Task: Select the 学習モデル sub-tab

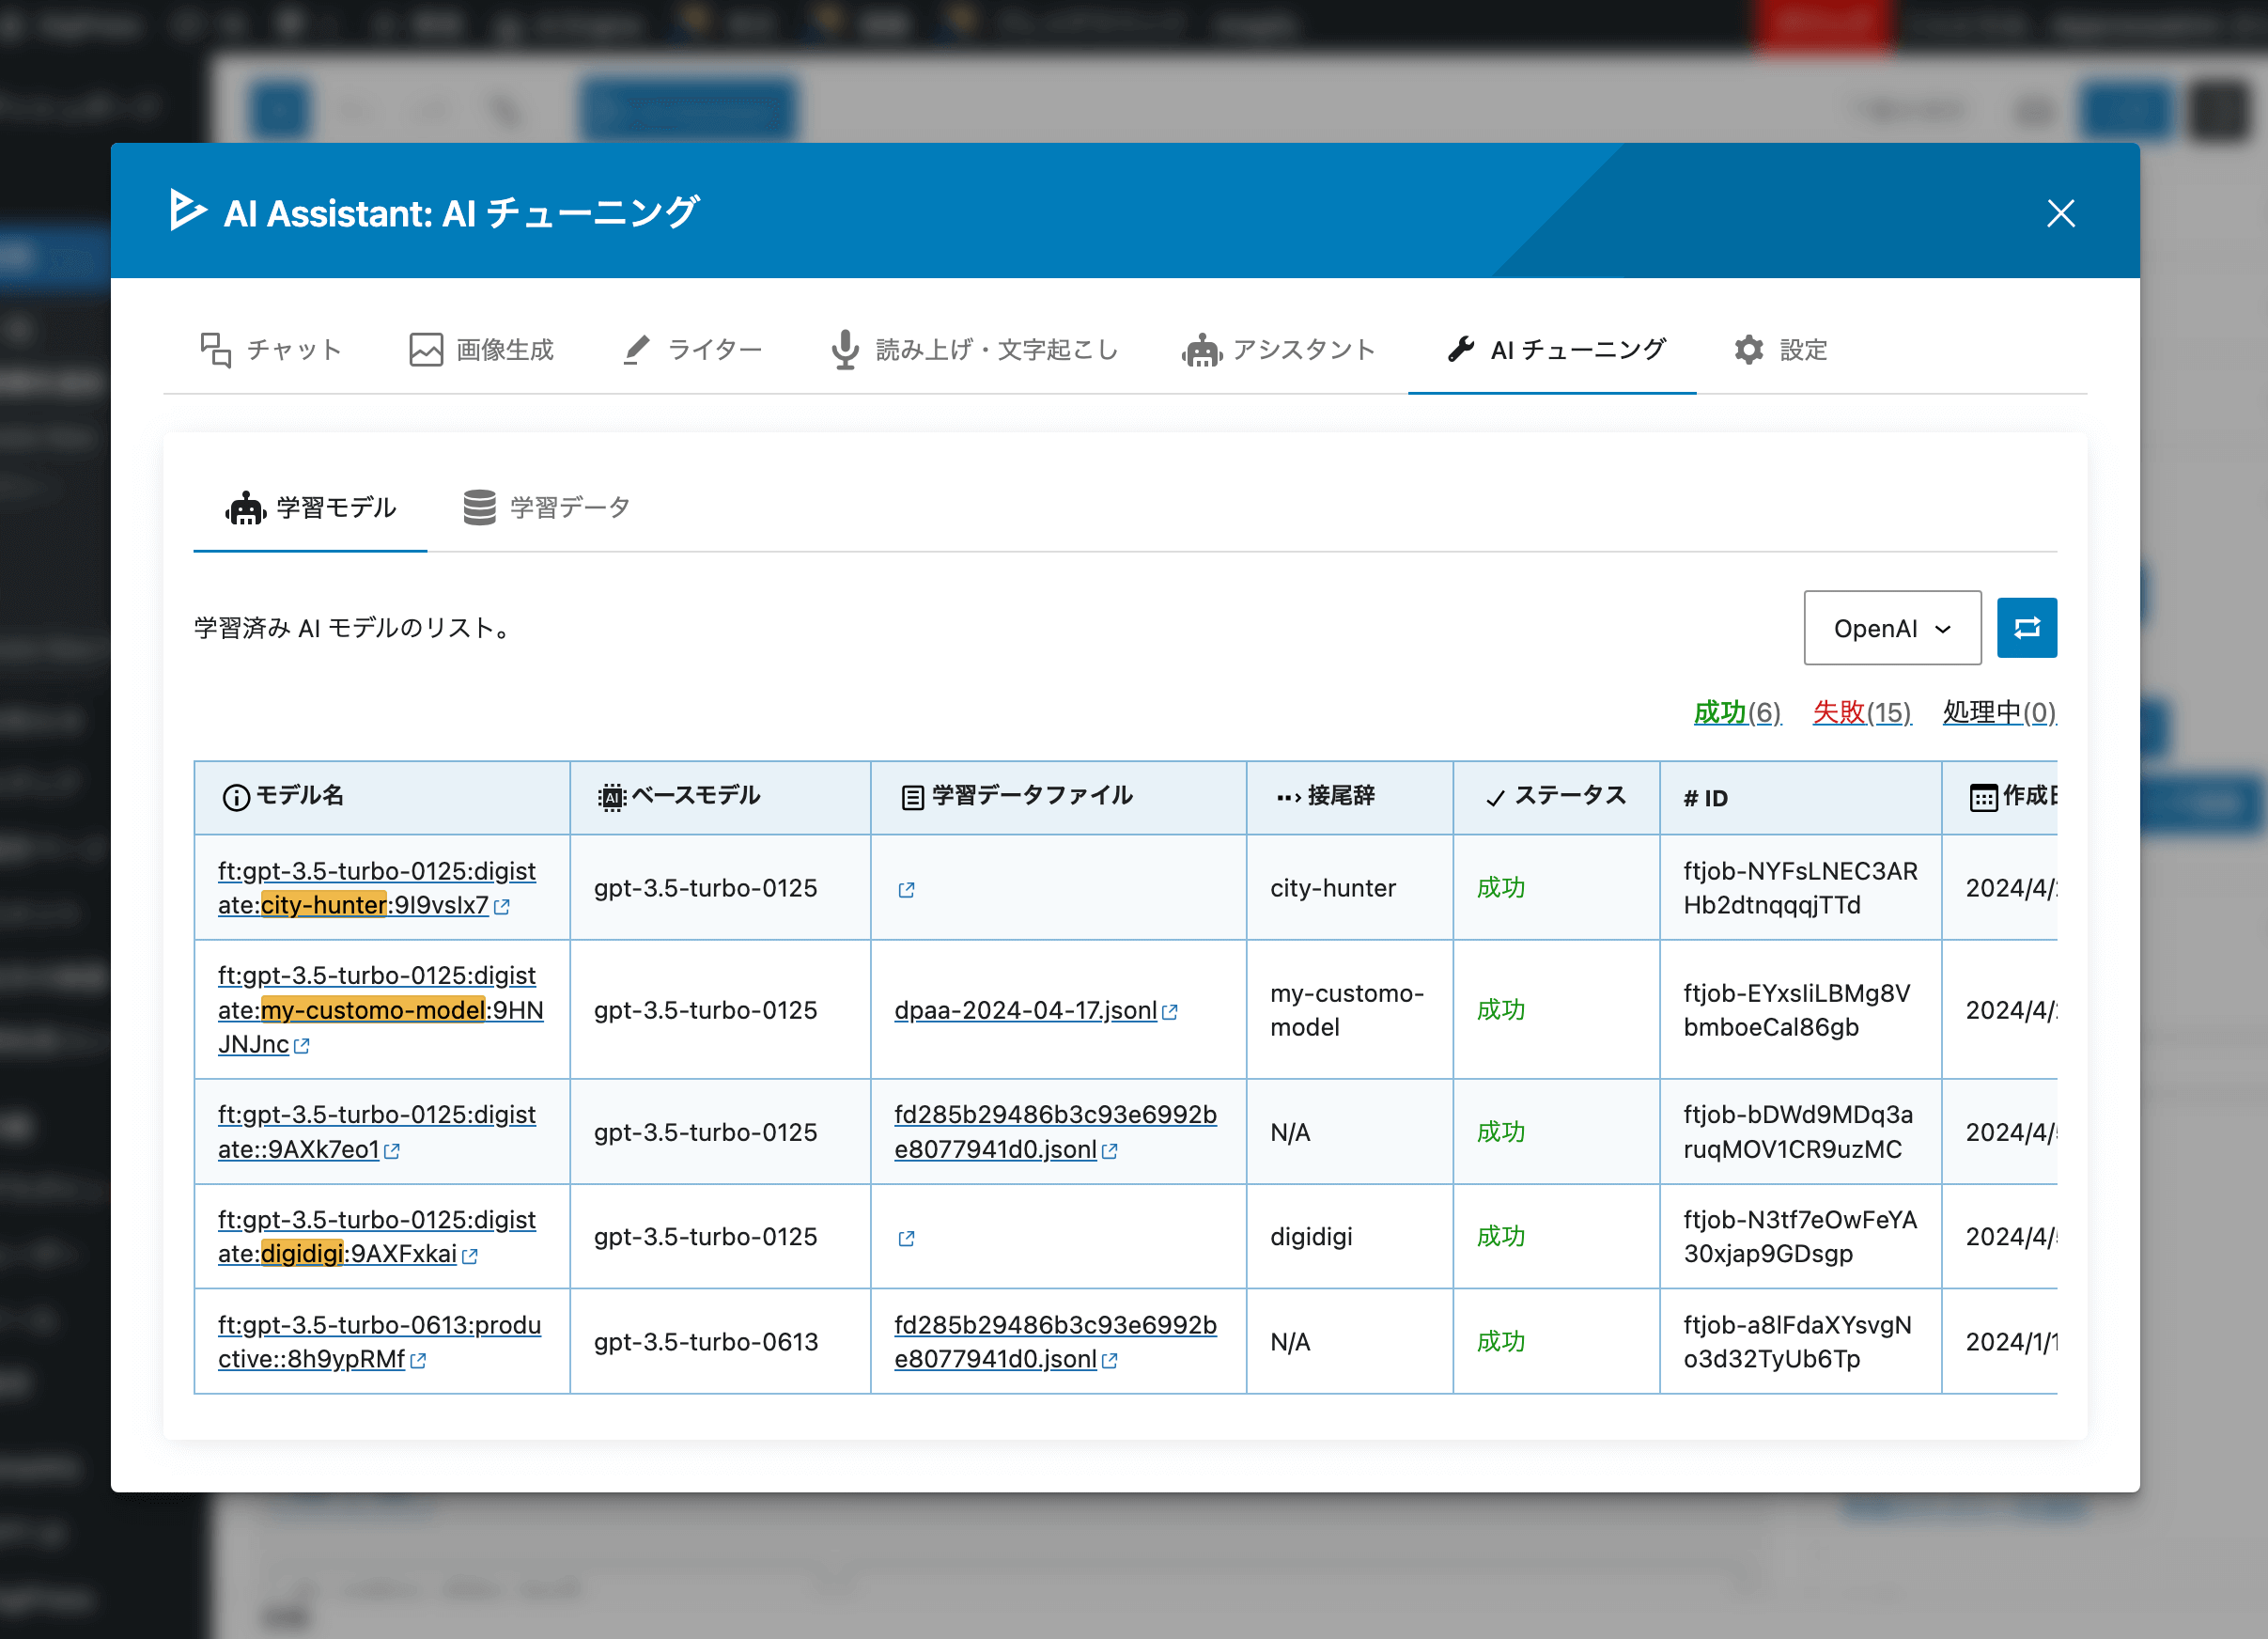Action: 310,508
